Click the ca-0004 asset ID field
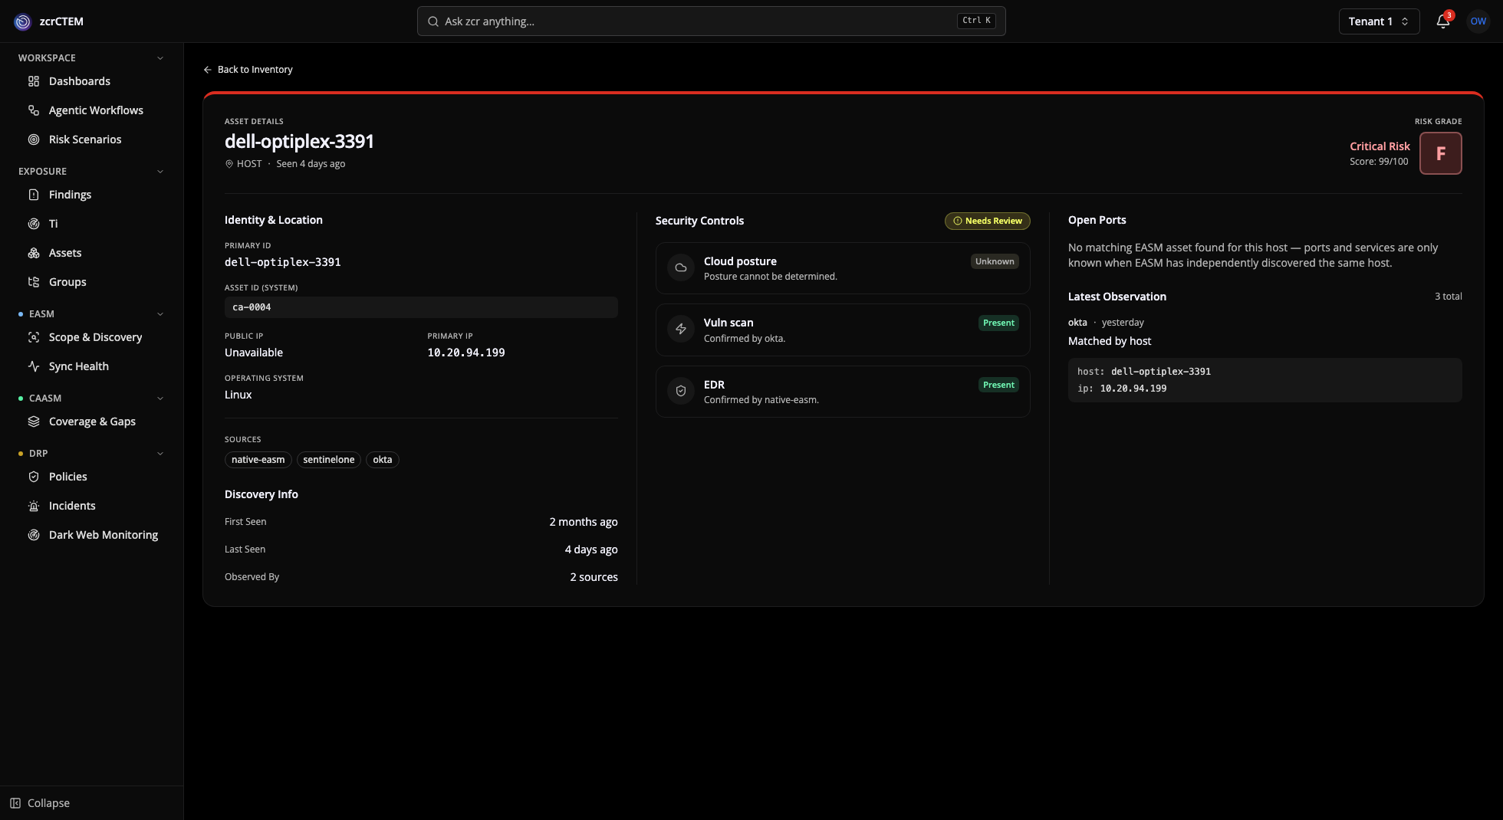Screen dimensions: 1503x820 pos(421,307)
